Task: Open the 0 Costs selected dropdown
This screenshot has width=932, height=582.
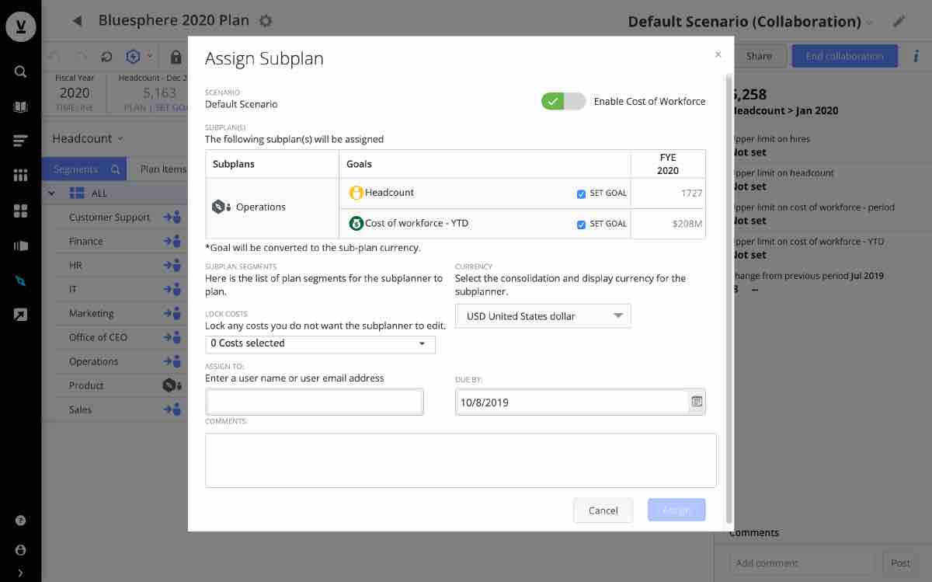Action: click(x=319, y=343)
